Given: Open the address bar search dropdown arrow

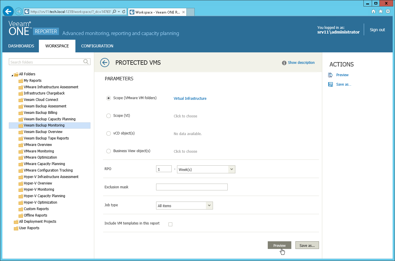Looking at the screenshot, I should click(119, 12).
